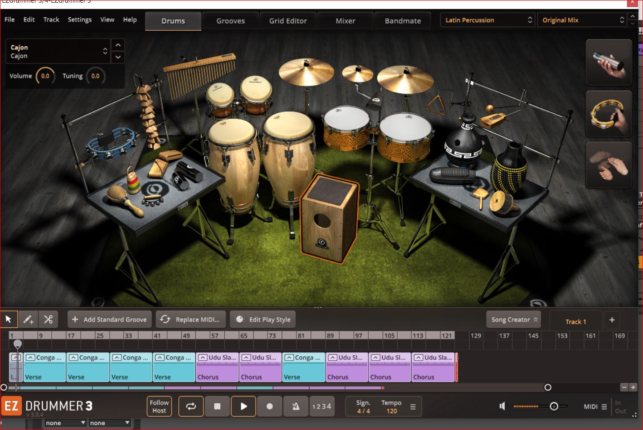Switch to the Mixer tab
This screenshot has width=643, height=430.
[345, 21]
